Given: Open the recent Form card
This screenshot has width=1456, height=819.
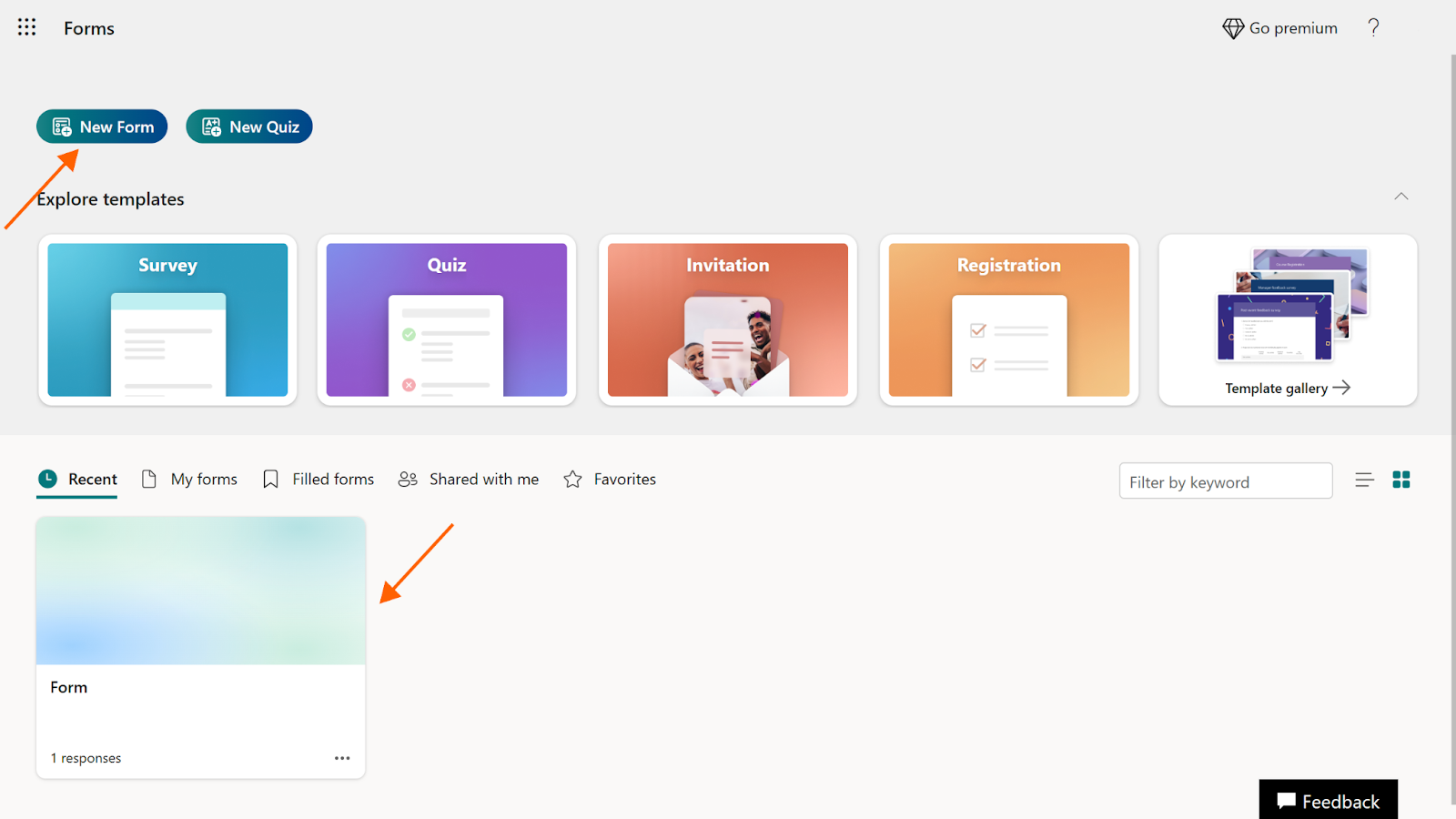Looking at the screenshot, I should pos(200,647).
